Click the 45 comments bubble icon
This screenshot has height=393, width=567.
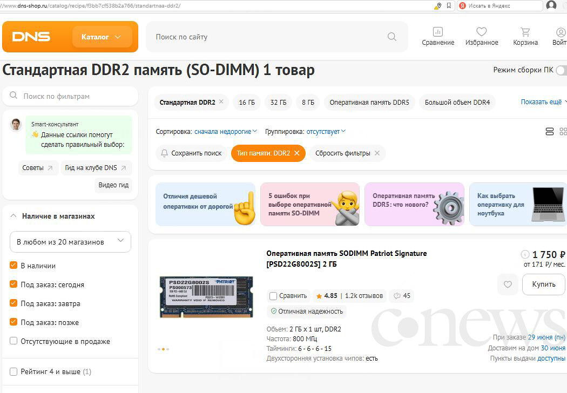402,296
